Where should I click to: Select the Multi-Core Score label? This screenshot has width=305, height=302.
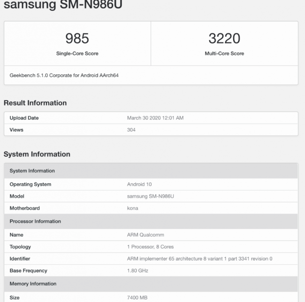click(224, 54)
